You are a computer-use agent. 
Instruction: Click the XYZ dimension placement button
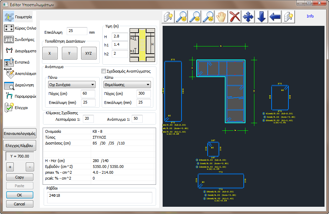(89, 53)
